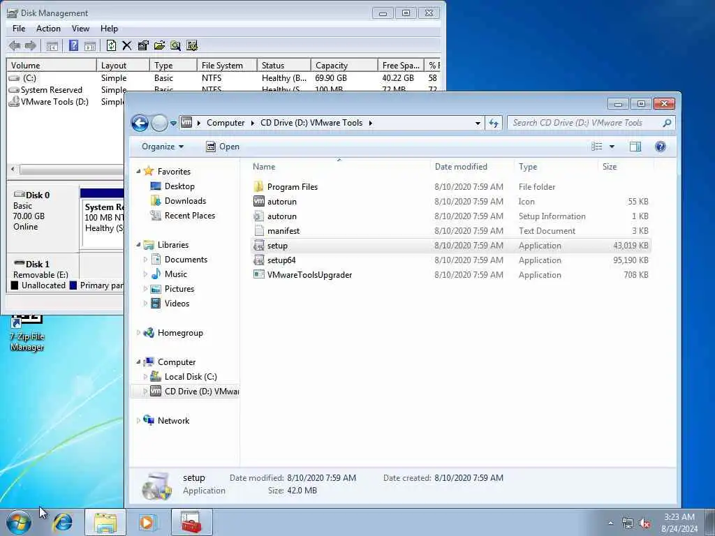Click the Help icon in Disk Management toolbar
Image resolution: width=715 pixels, height=536 pixels.
pos(73,45)
